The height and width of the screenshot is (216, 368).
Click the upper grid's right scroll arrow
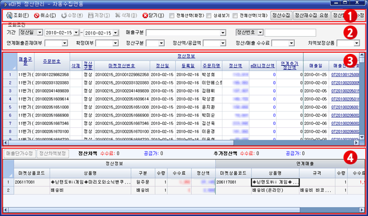[x=356, y=142]
